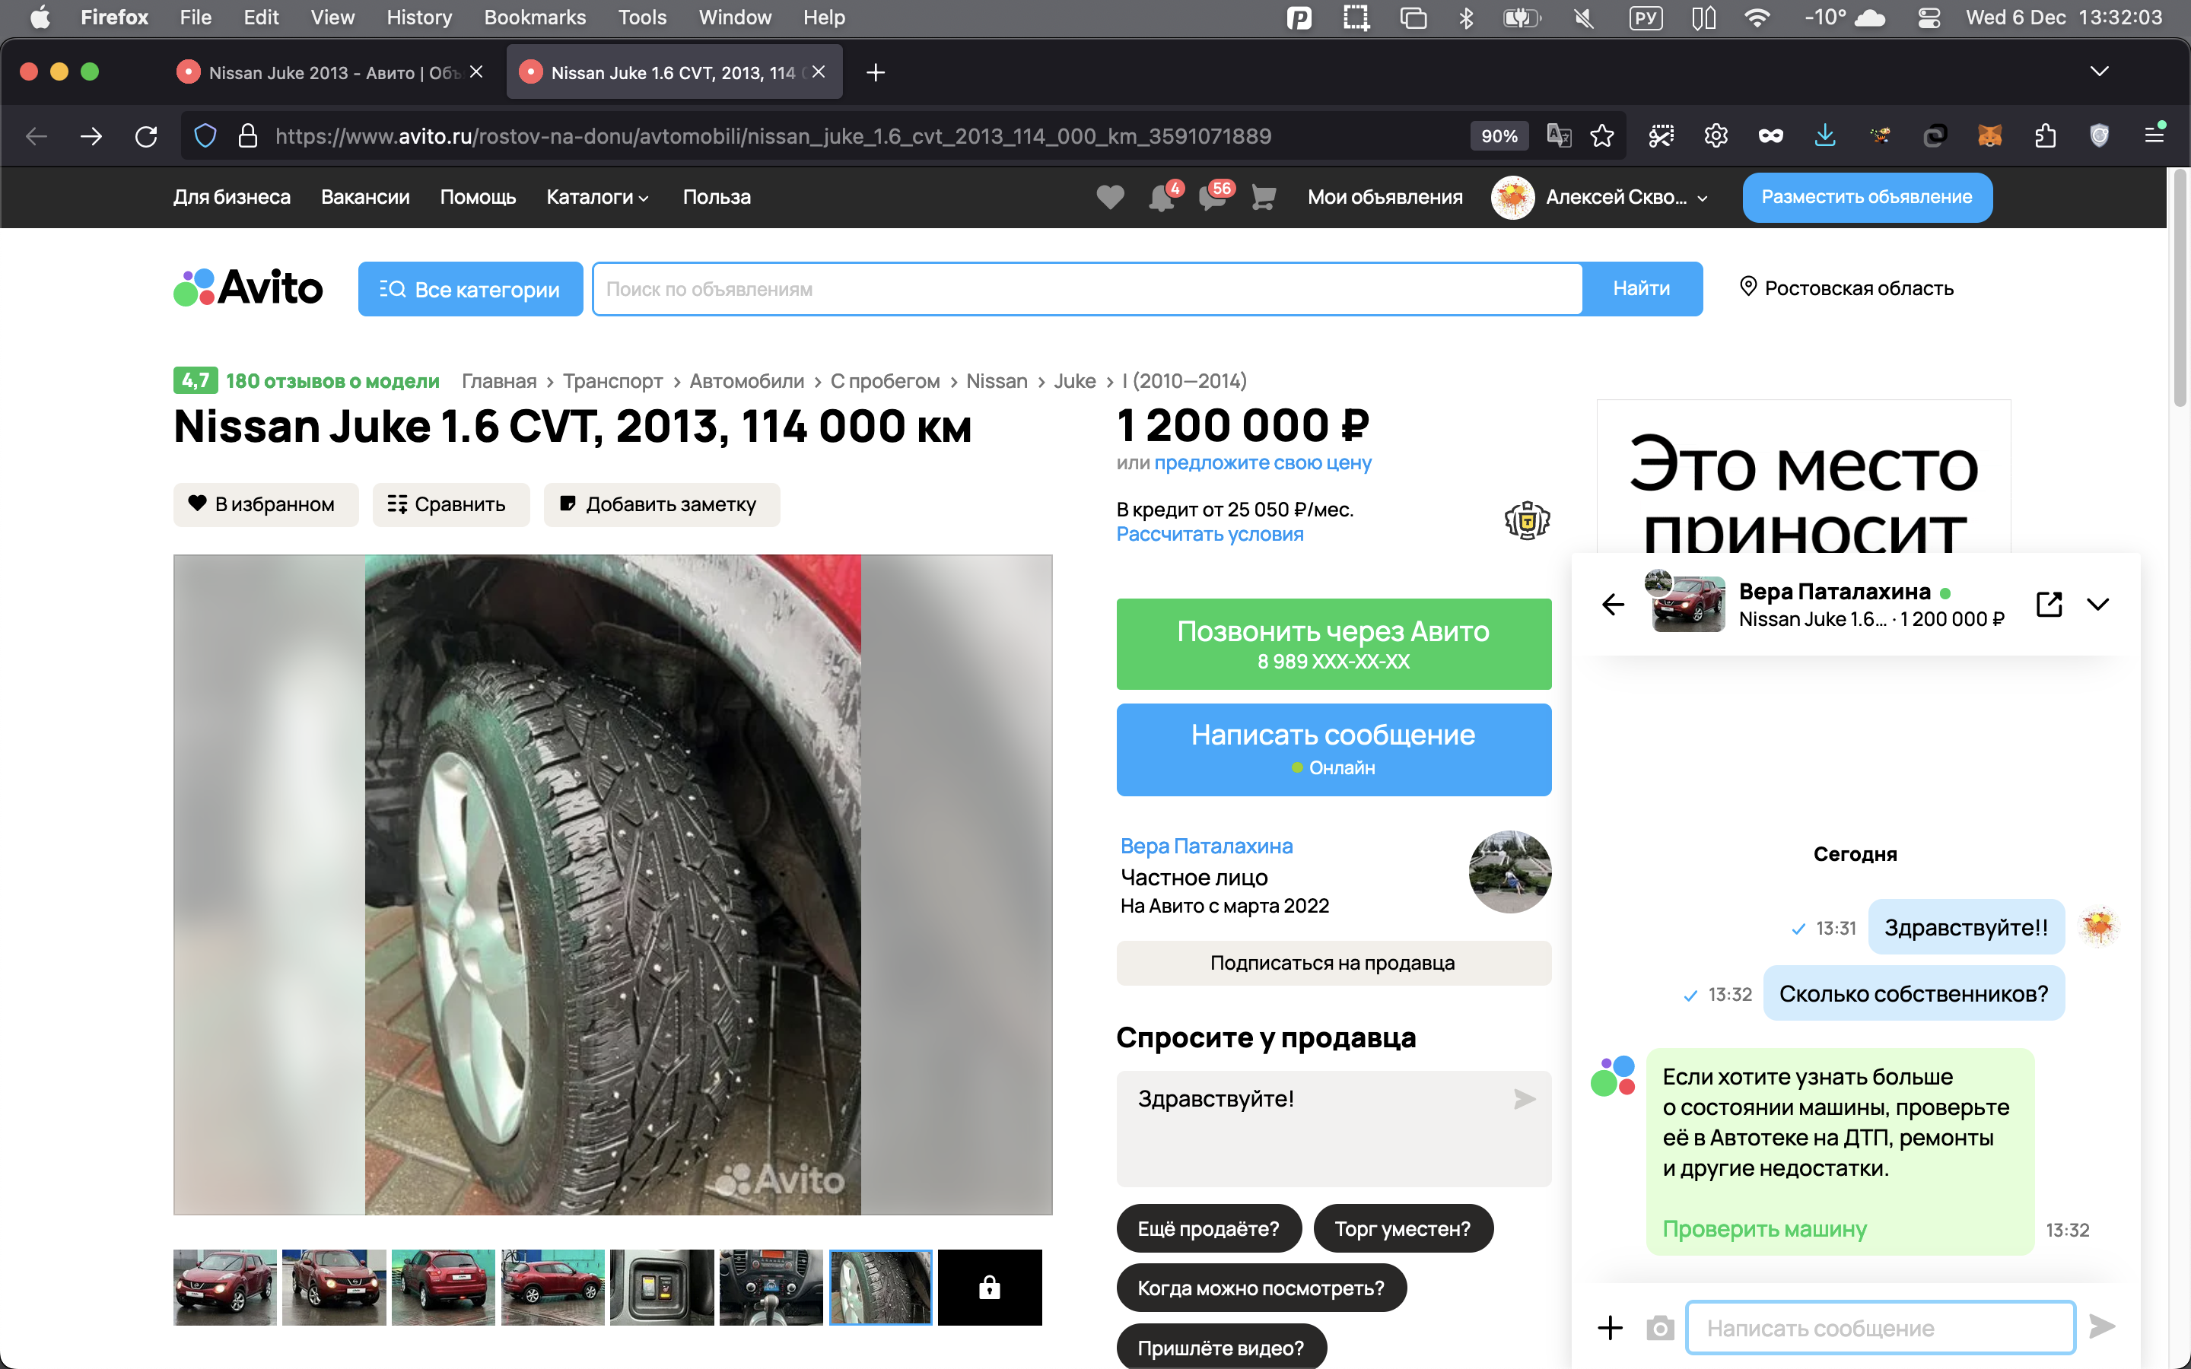Toggle the В избранном favorite button
Image resolution: width=2191 pixels, height=1369 pixels.
coord(266,504)
